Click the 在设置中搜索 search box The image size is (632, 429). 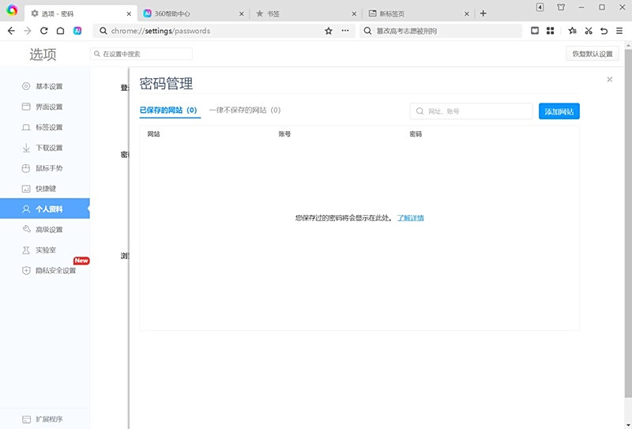pos(141,54)
